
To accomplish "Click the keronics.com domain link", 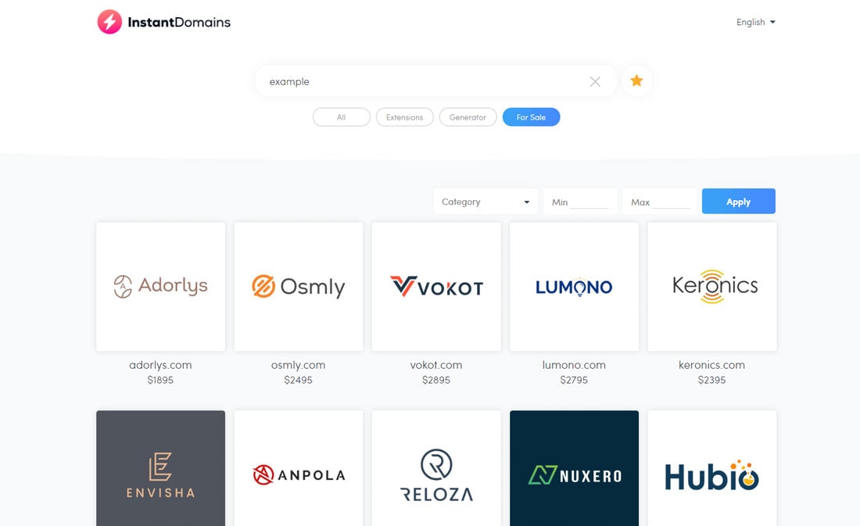I will [712, 365].
